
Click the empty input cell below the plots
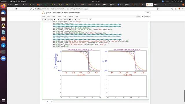100,101
